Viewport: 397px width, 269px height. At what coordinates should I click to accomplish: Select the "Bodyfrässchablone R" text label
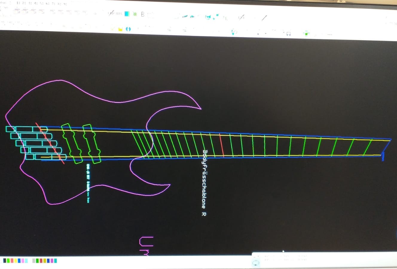click(204, 183)
